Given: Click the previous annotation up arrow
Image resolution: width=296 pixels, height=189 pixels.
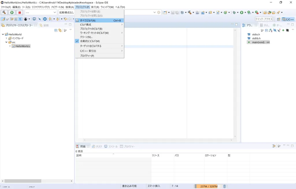Looking at the screenshot, I should 58,19.
